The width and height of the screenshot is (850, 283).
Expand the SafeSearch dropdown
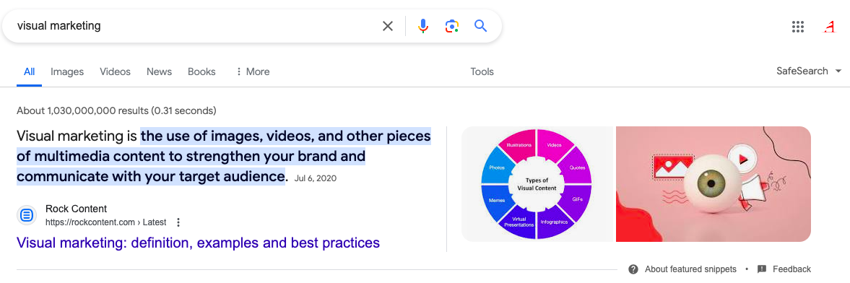tap(809, 71)
